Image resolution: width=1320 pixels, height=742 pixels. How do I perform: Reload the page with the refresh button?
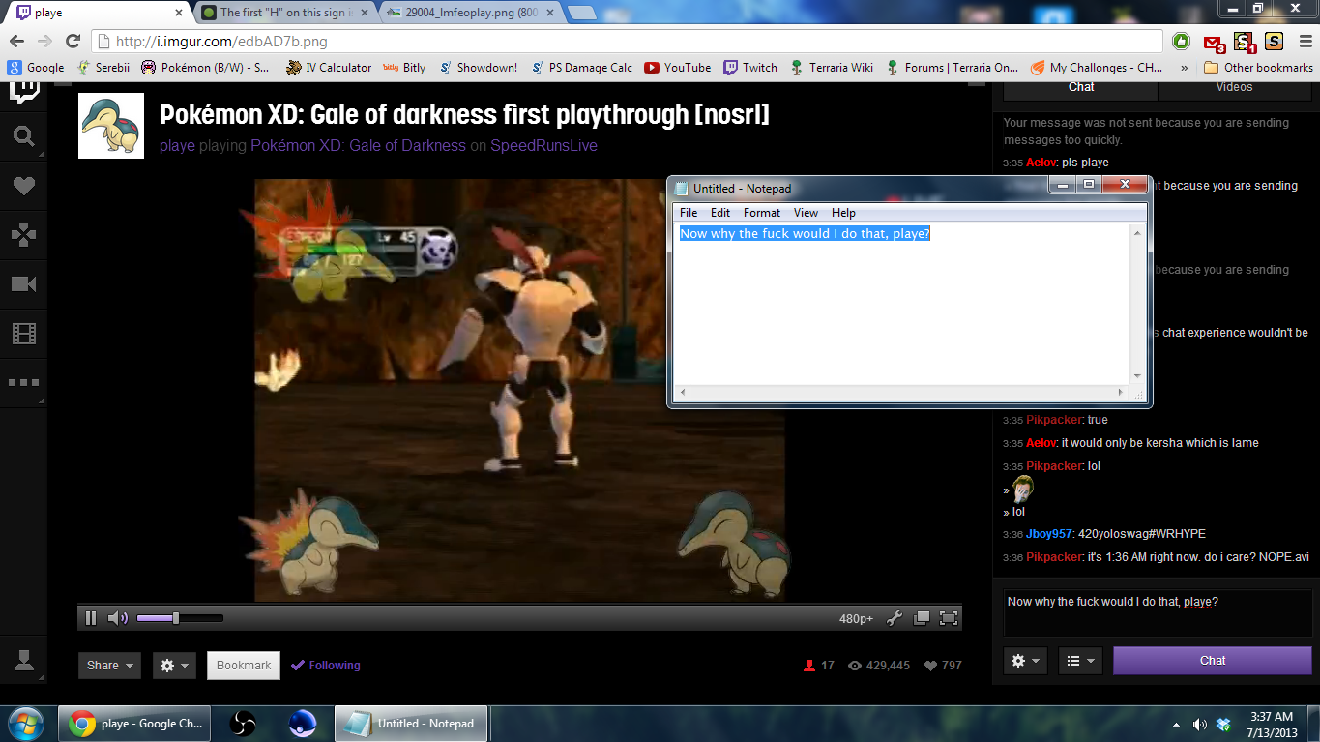(x=73, y=41)
